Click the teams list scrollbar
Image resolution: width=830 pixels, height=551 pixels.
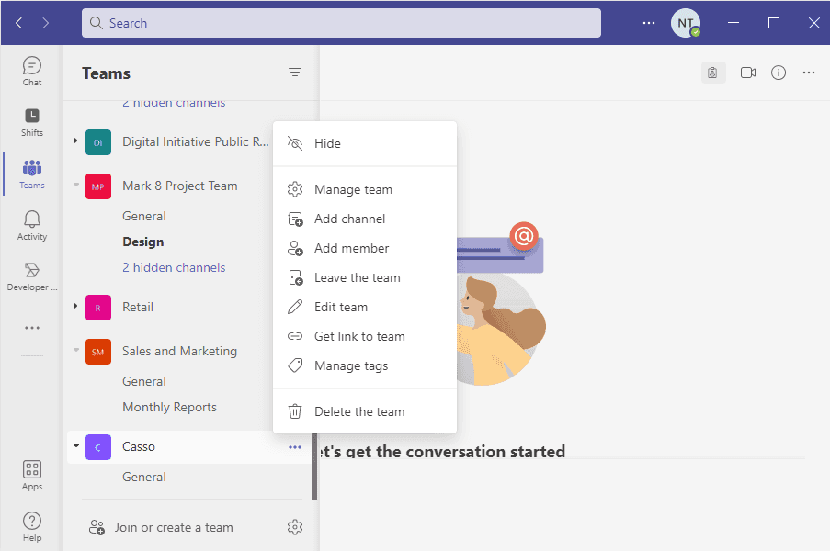(314, 467)
